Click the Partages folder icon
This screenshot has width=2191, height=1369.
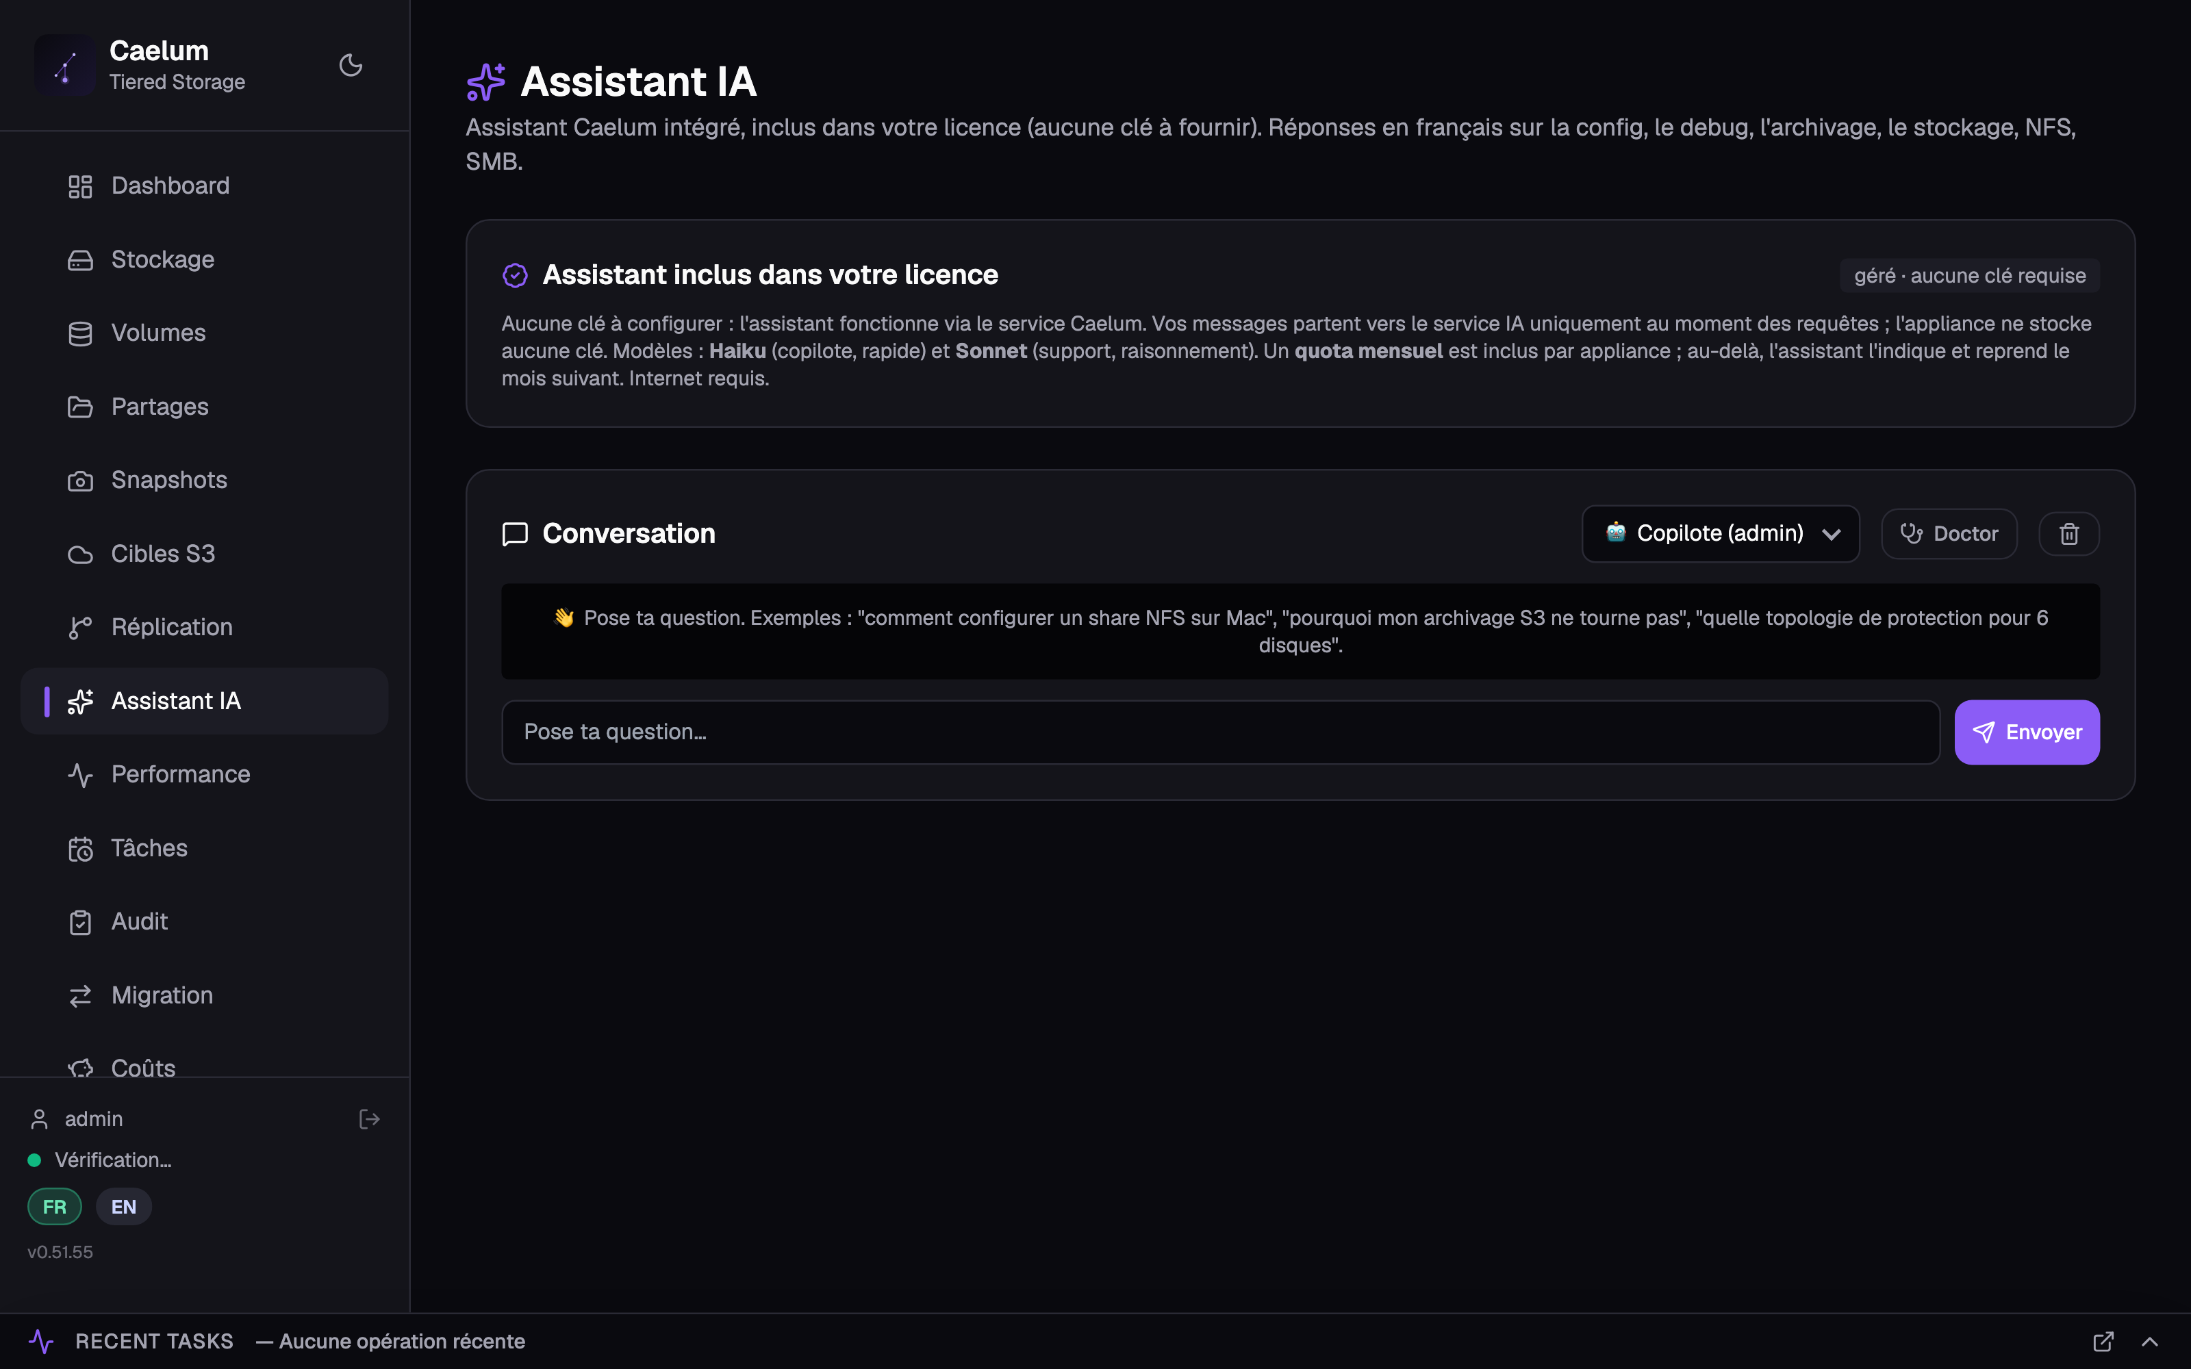pyautogui.click(x=81, y=407)
